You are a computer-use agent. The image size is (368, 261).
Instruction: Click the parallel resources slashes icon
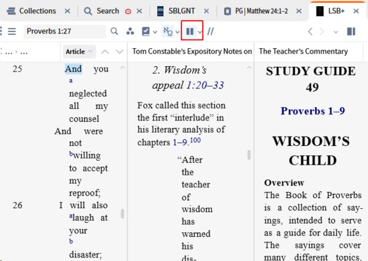pos(211,31)
